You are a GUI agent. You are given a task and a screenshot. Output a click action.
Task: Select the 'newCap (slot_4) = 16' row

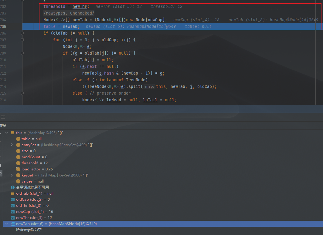coord(163,212)
